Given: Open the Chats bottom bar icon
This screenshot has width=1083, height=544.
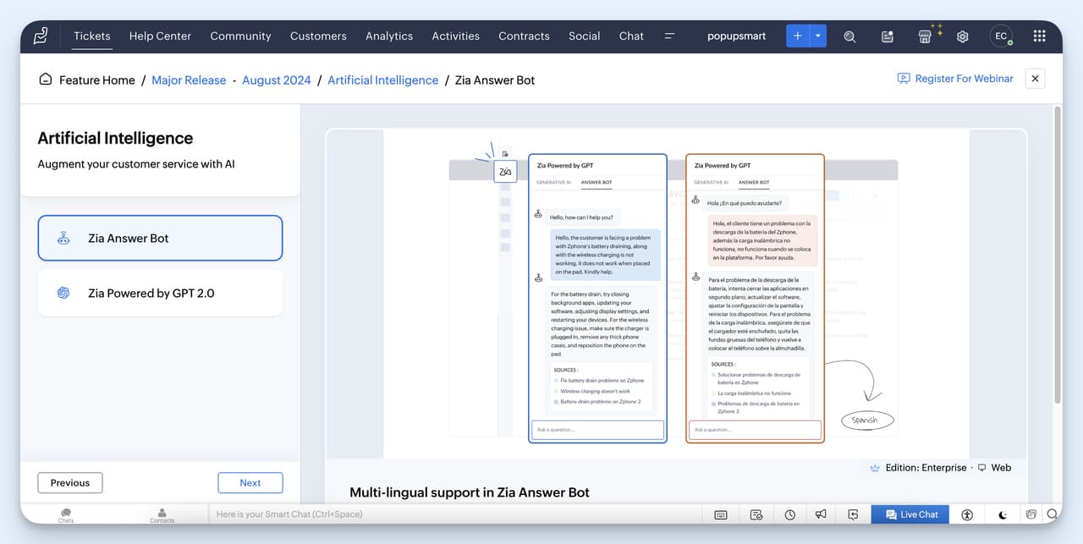Looking at the screenshot, I should pos(66,514).
